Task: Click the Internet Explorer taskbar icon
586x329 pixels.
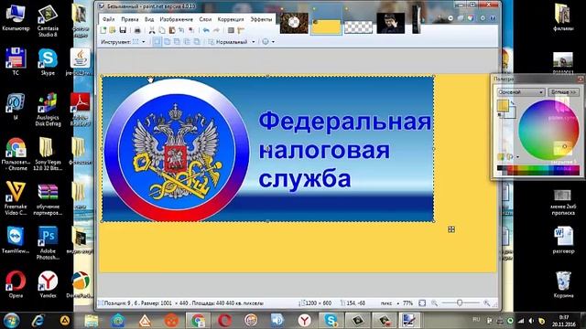Action: [38, 320]
